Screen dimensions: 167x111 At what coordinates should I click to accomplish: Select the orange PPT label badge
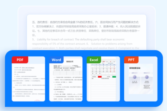click(131, 60)
